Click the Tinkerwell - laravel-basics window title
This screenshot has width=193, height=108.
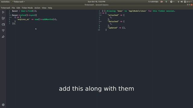click(96, 5)
